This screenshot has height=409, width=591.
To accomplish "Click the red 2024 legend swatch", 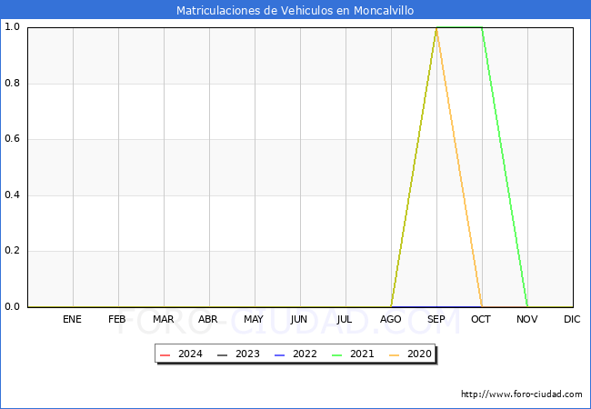I will pos(165,354).
